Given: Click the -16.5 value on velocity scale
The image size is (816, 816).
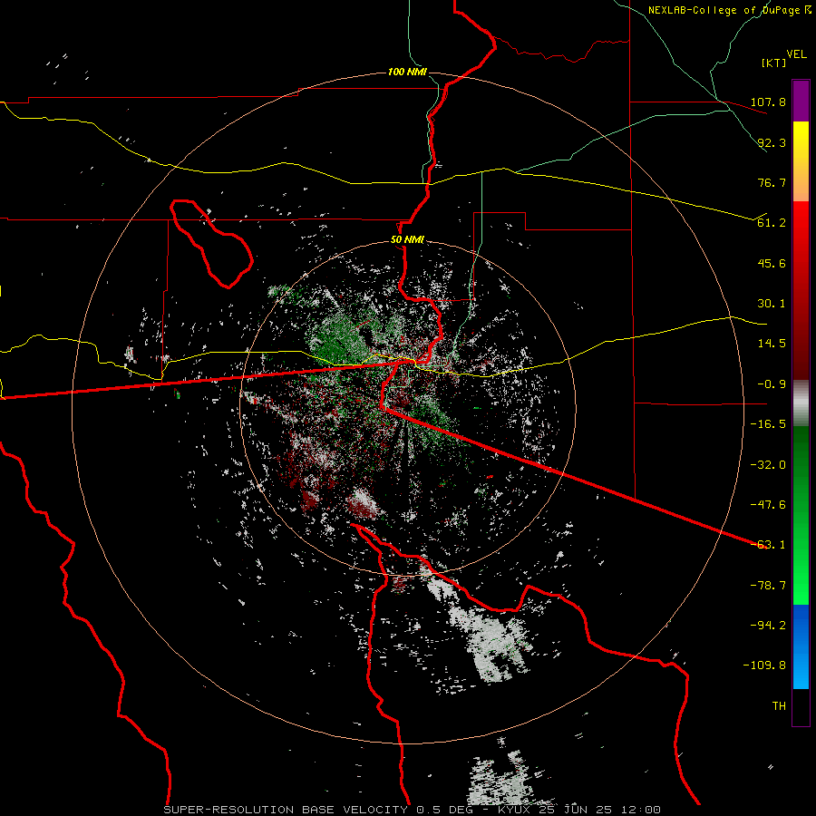Looking at the screenshot, I should (768, 424).
